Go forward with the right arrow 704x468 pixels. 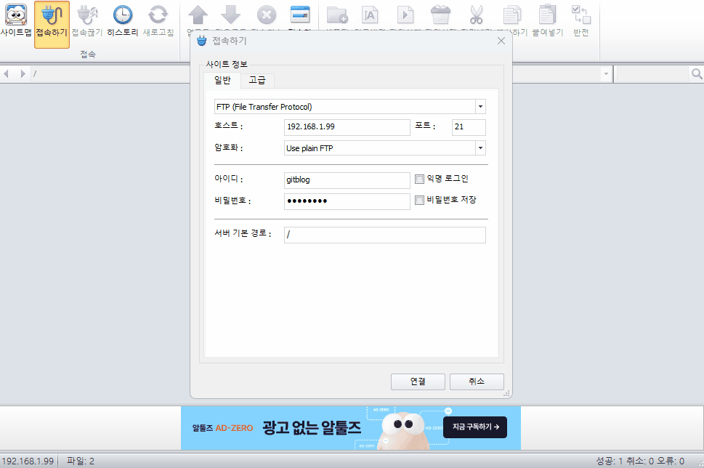23,73
